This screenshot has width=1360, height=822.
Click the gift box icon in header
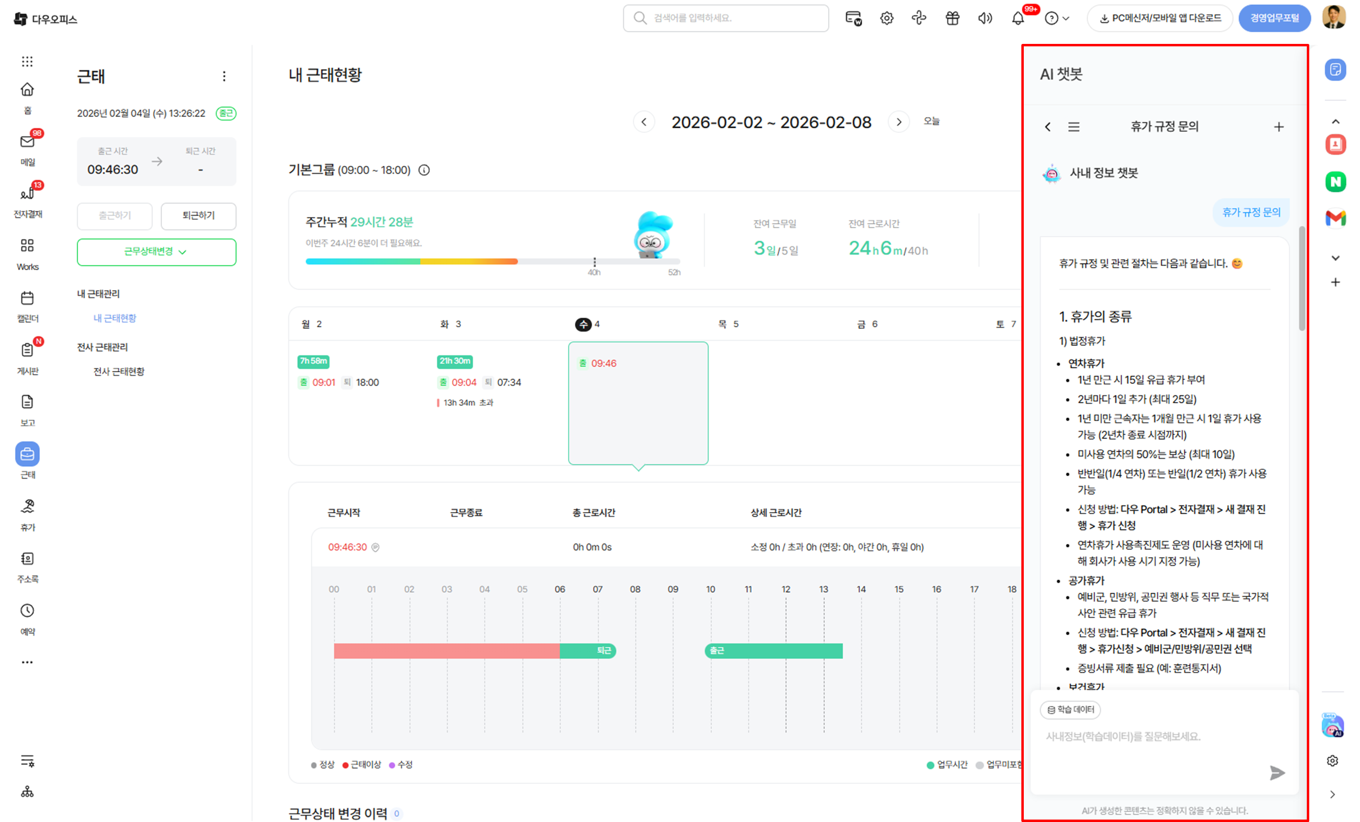click(x=952, y=18)
